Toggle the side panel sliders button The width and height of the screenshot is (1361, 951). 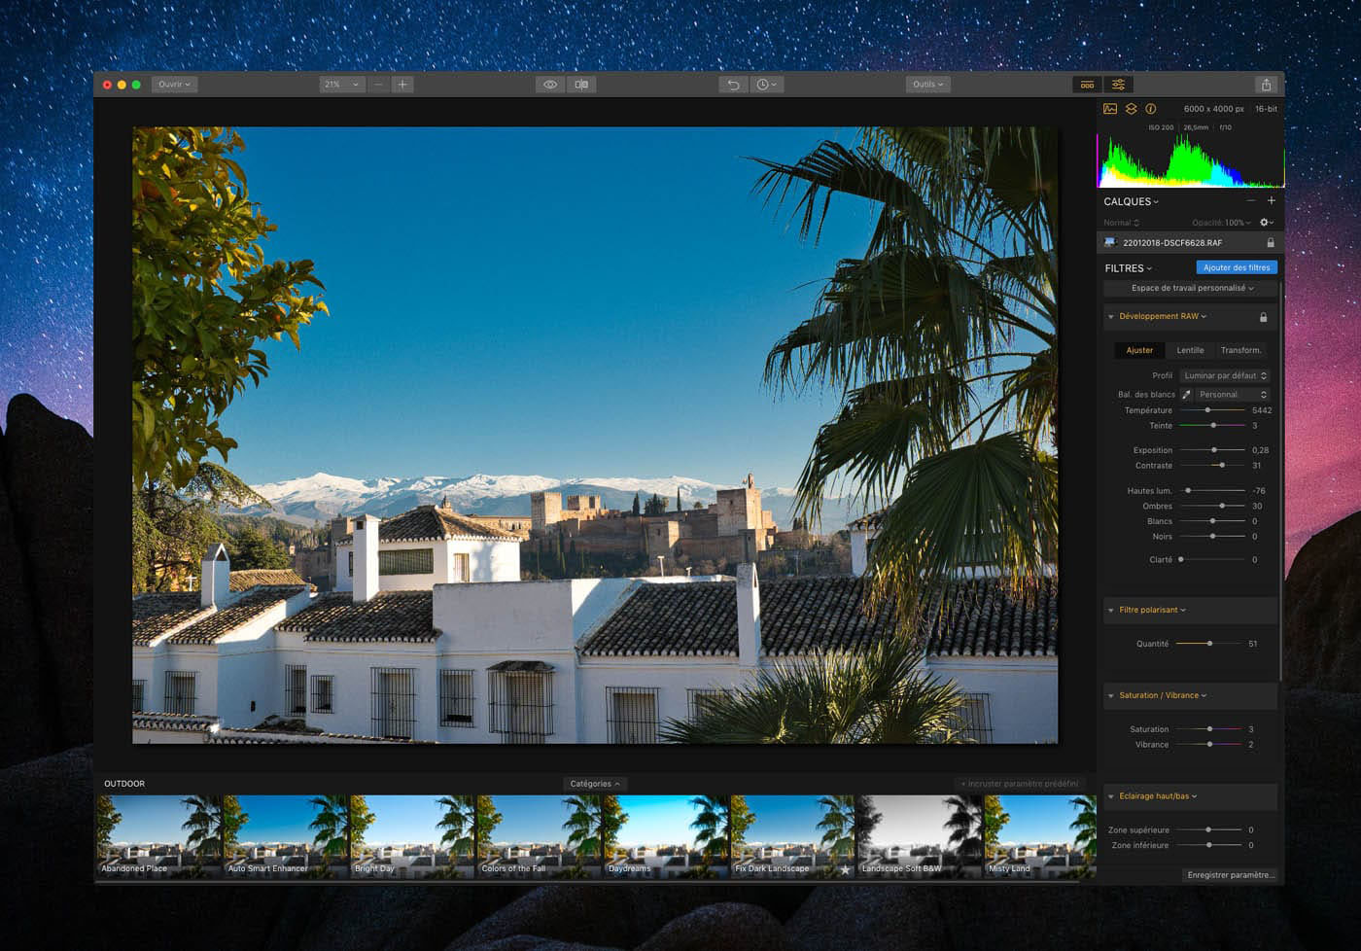coord(1119,85)
